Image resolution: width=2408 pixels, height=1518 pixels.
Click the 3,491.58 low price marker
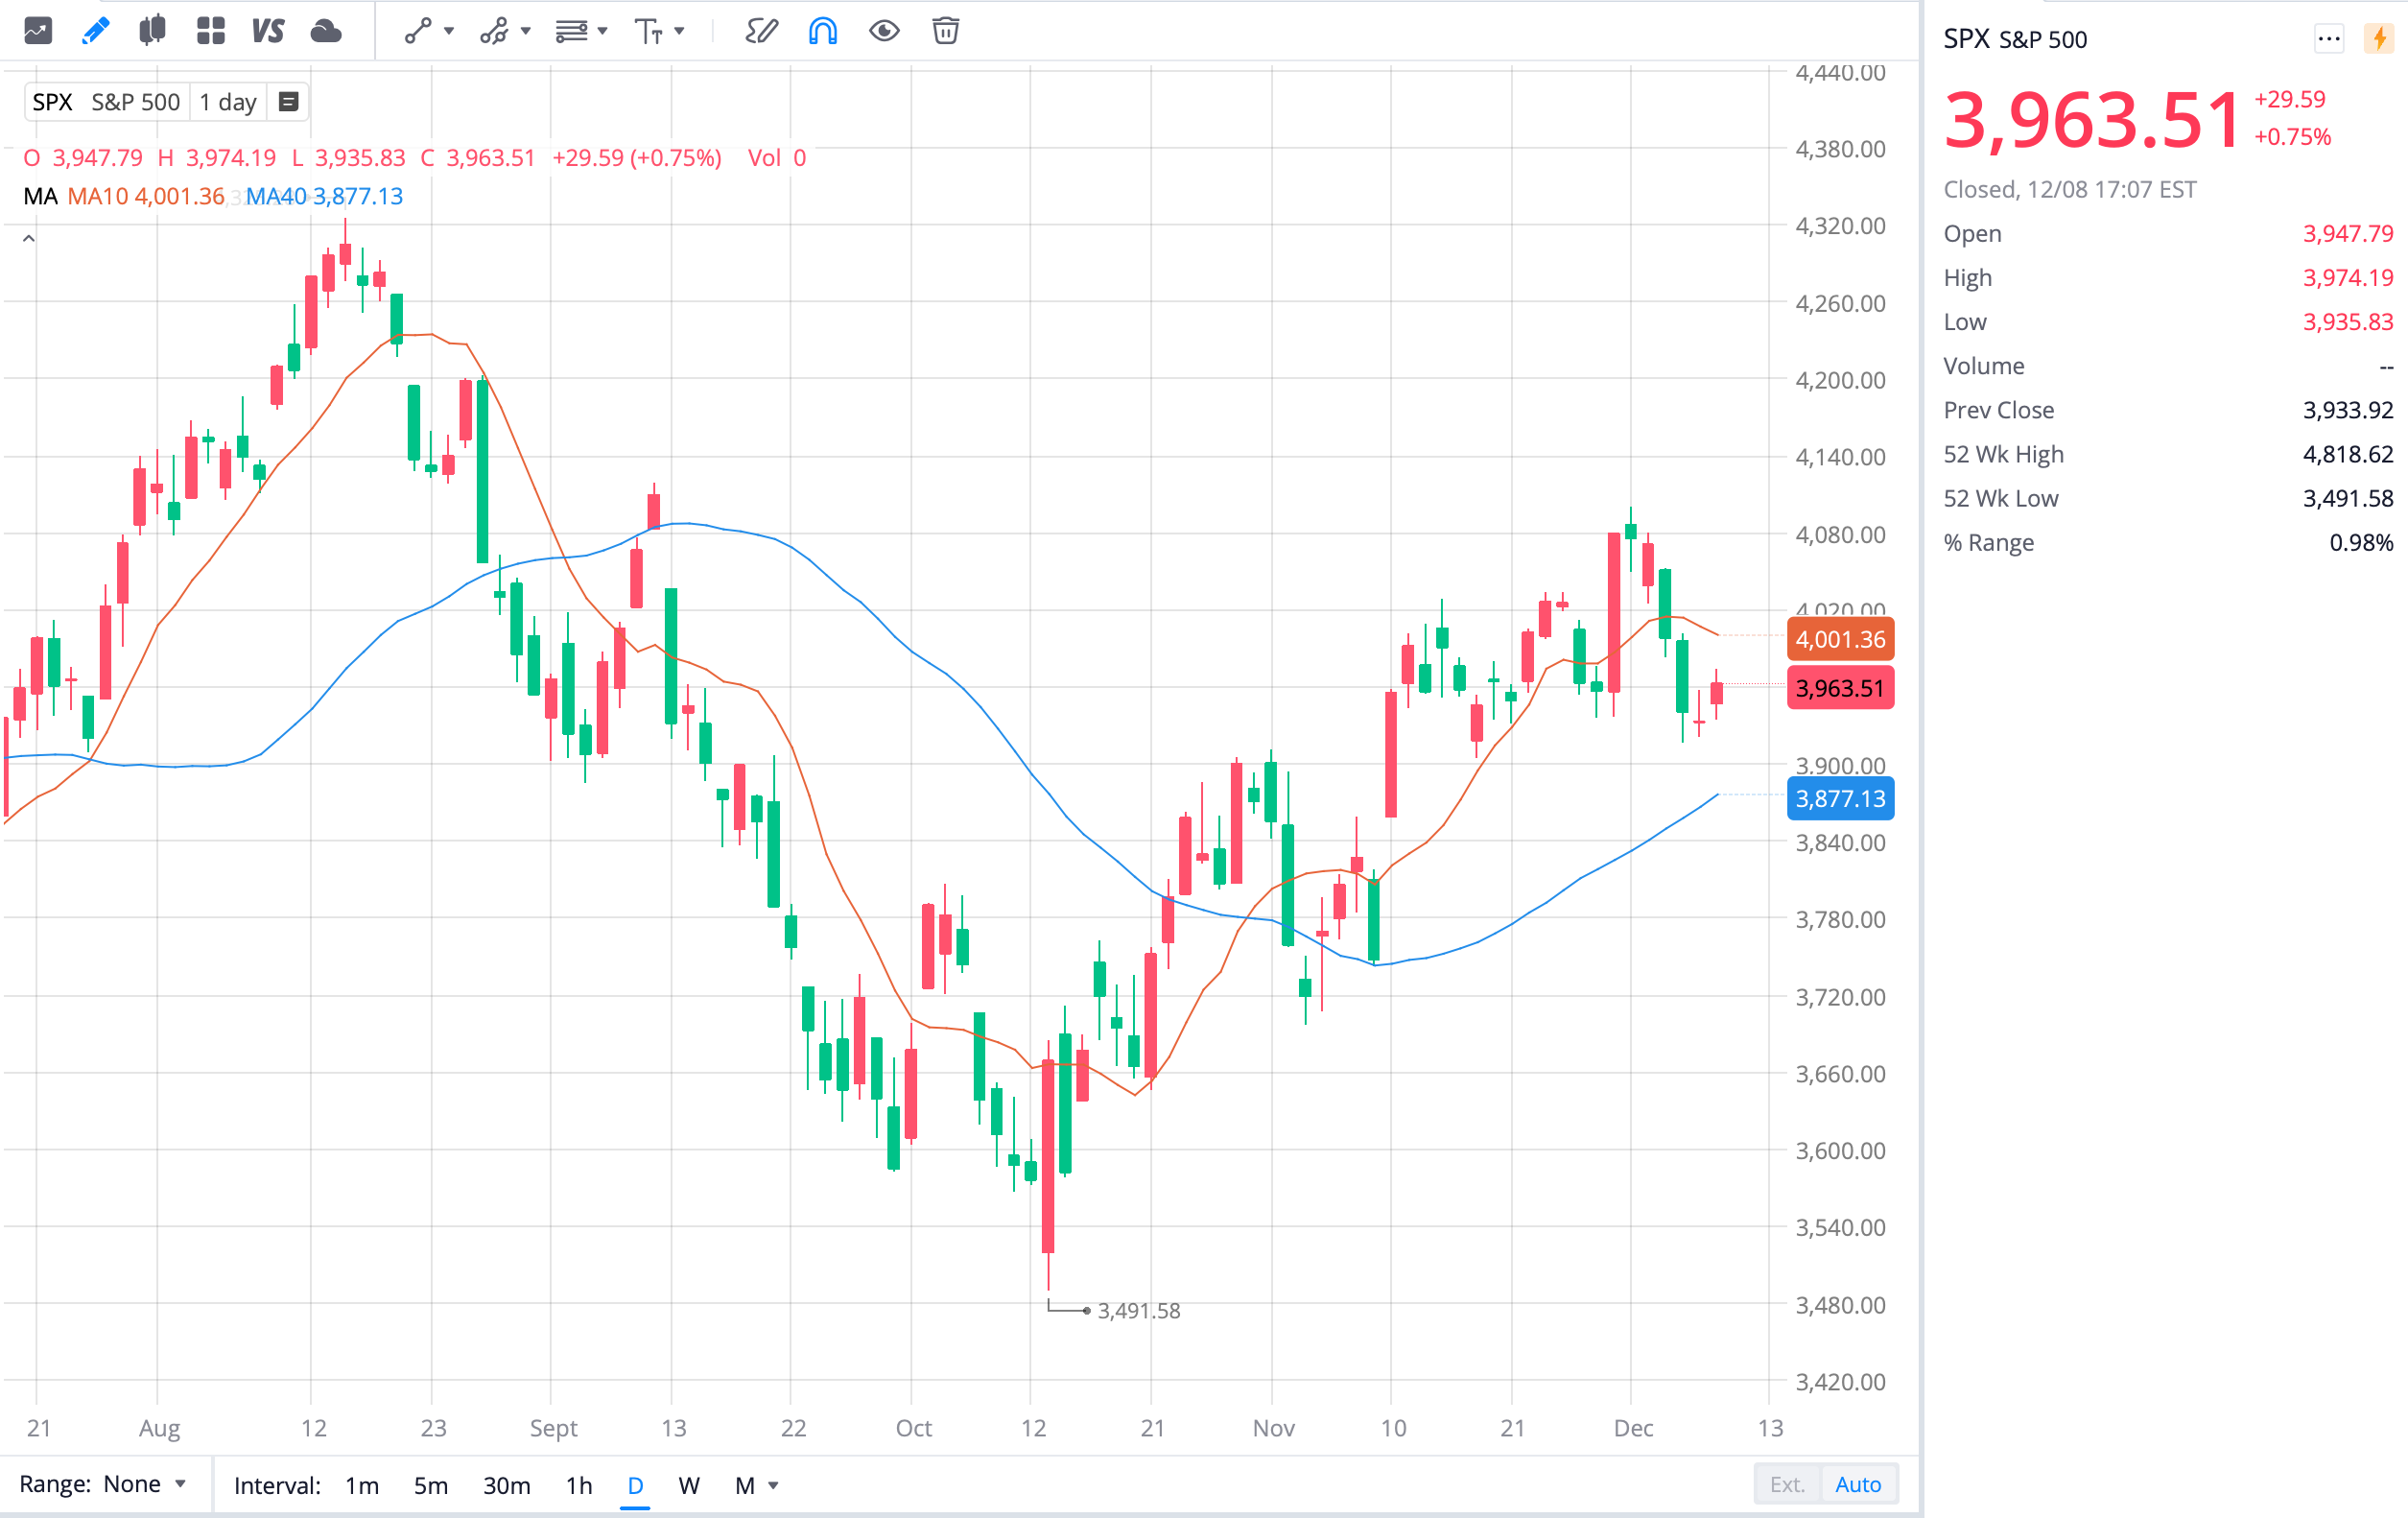point(1138,1310)
